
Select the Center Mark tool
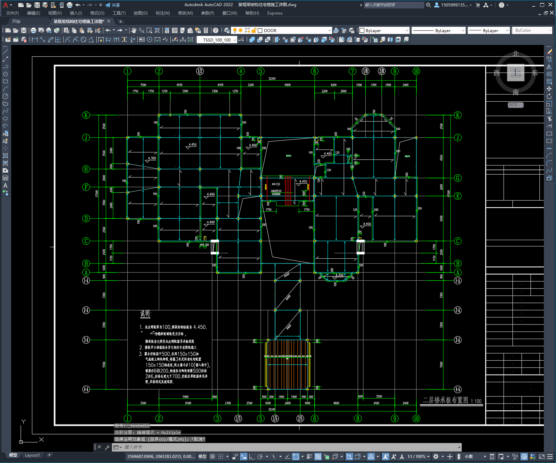(x=149, y=40)
